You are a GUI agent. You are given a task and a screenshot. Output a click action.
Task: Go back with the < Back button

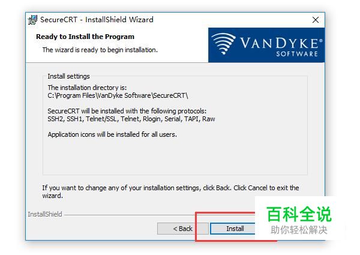183,229
